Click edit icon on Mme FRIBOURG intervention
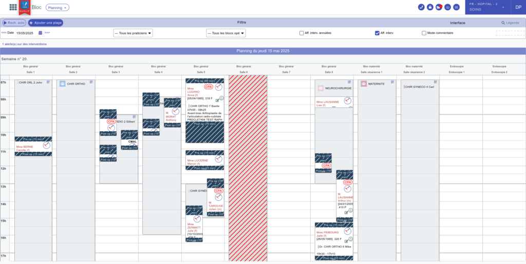The height and width of the screenshot is (264, 526). pos(346,241)
